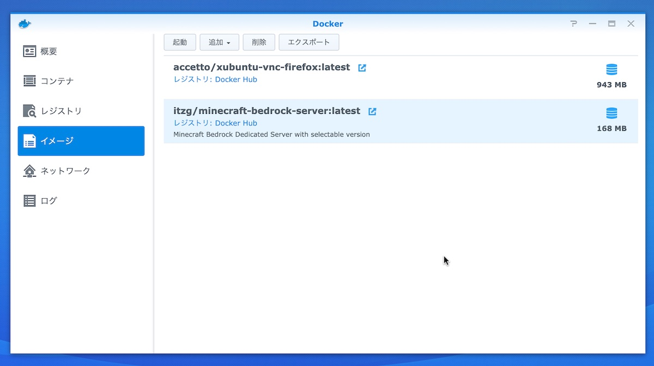The image size is (654, 366).
Task: Click the Docker whale icon in title bar
Action: pos(25,24)
